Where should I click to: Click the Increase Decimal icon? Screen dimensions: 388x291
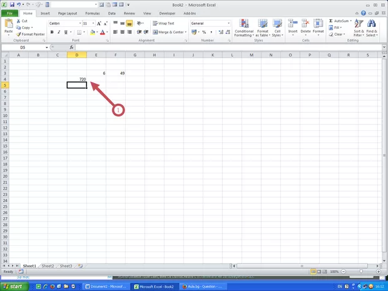point(221,32)
